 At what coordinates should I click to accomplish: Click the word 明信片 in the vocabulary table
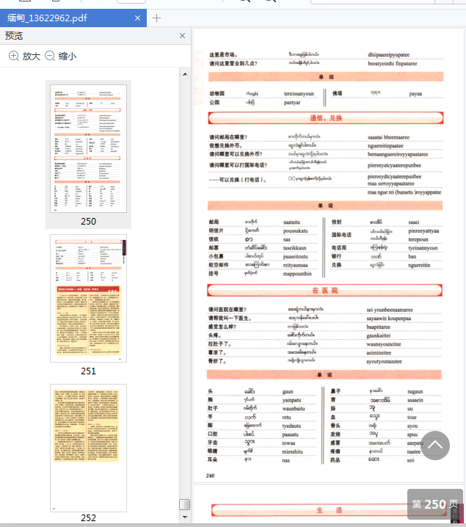click(x=216, y=230)
